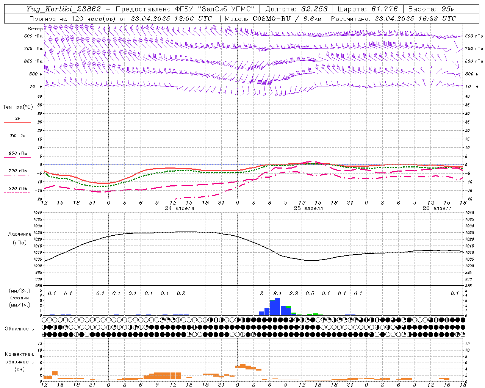Click the Осадки panel label
The height and width of the screenshot is (388, 485).
point(20,298)
